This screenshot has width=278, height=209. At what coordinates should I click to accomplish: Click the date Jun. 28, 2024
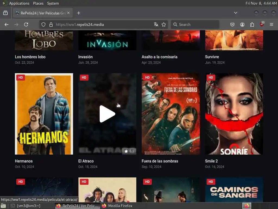[x=88, y=63]
